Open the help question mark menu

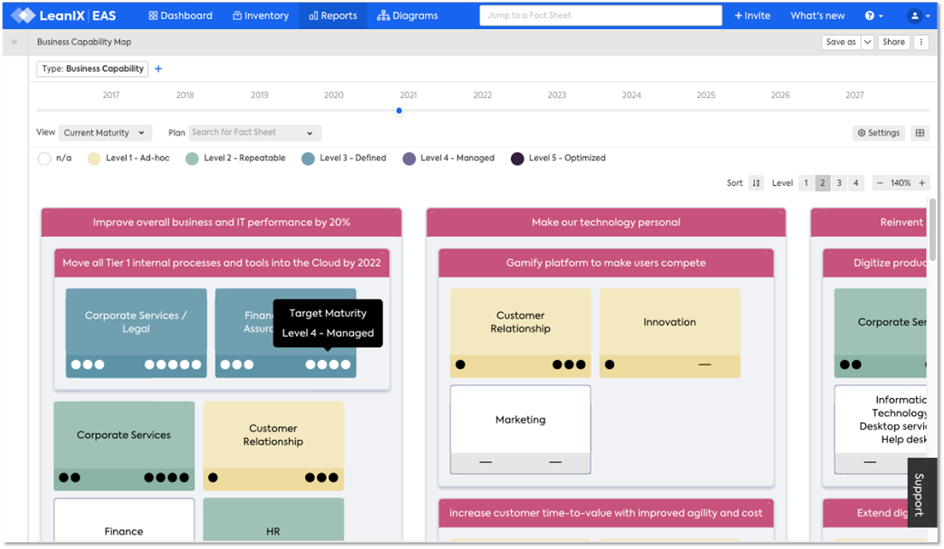click(x=873, y=15)
